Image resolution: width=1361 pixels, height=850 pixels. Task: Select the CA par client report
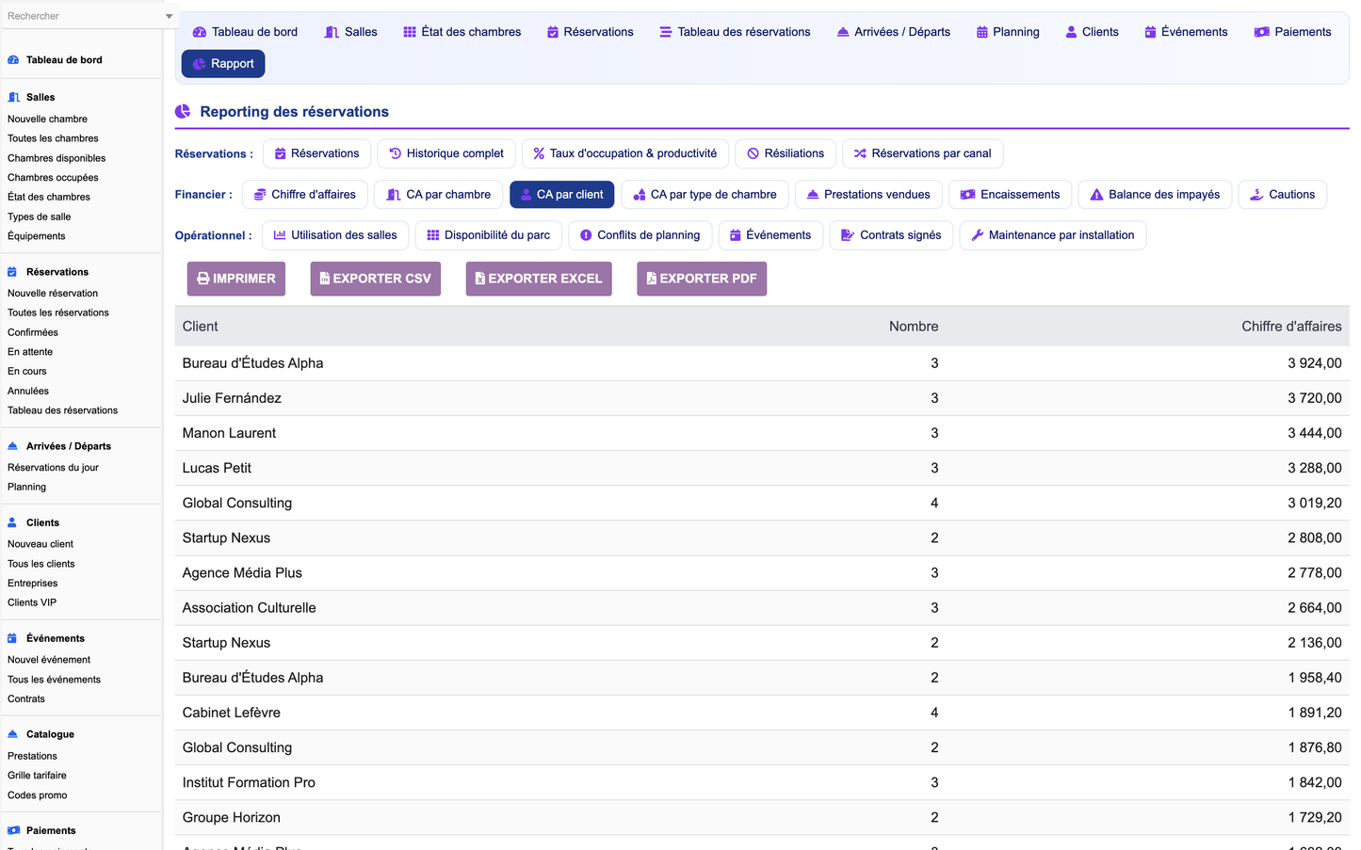point(562,195)
